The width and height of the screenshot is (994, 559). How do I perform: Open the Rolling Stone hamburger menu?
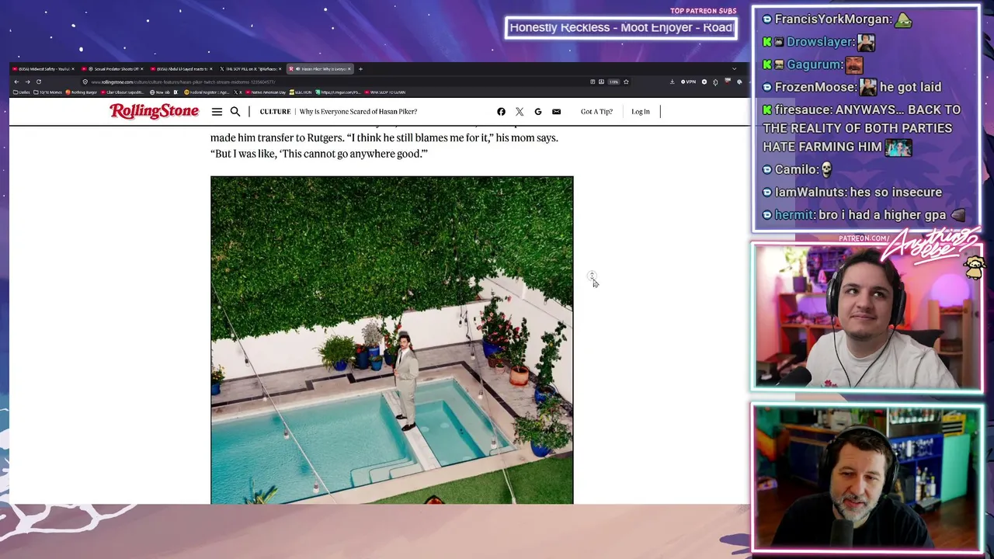(x=217, y=112)
